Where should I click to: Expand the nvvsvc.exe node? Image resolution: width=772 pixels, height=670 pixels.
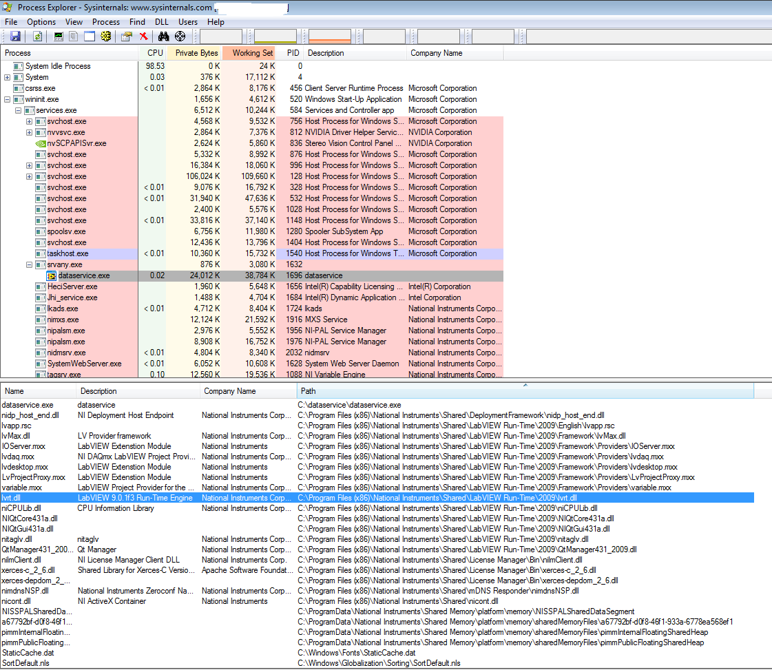pos(29,132)
